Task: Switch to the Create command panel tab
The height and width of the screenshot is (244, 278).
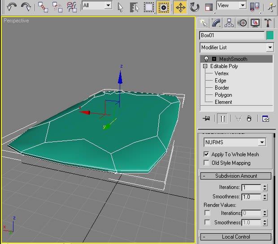Action: tap(203, 23)
